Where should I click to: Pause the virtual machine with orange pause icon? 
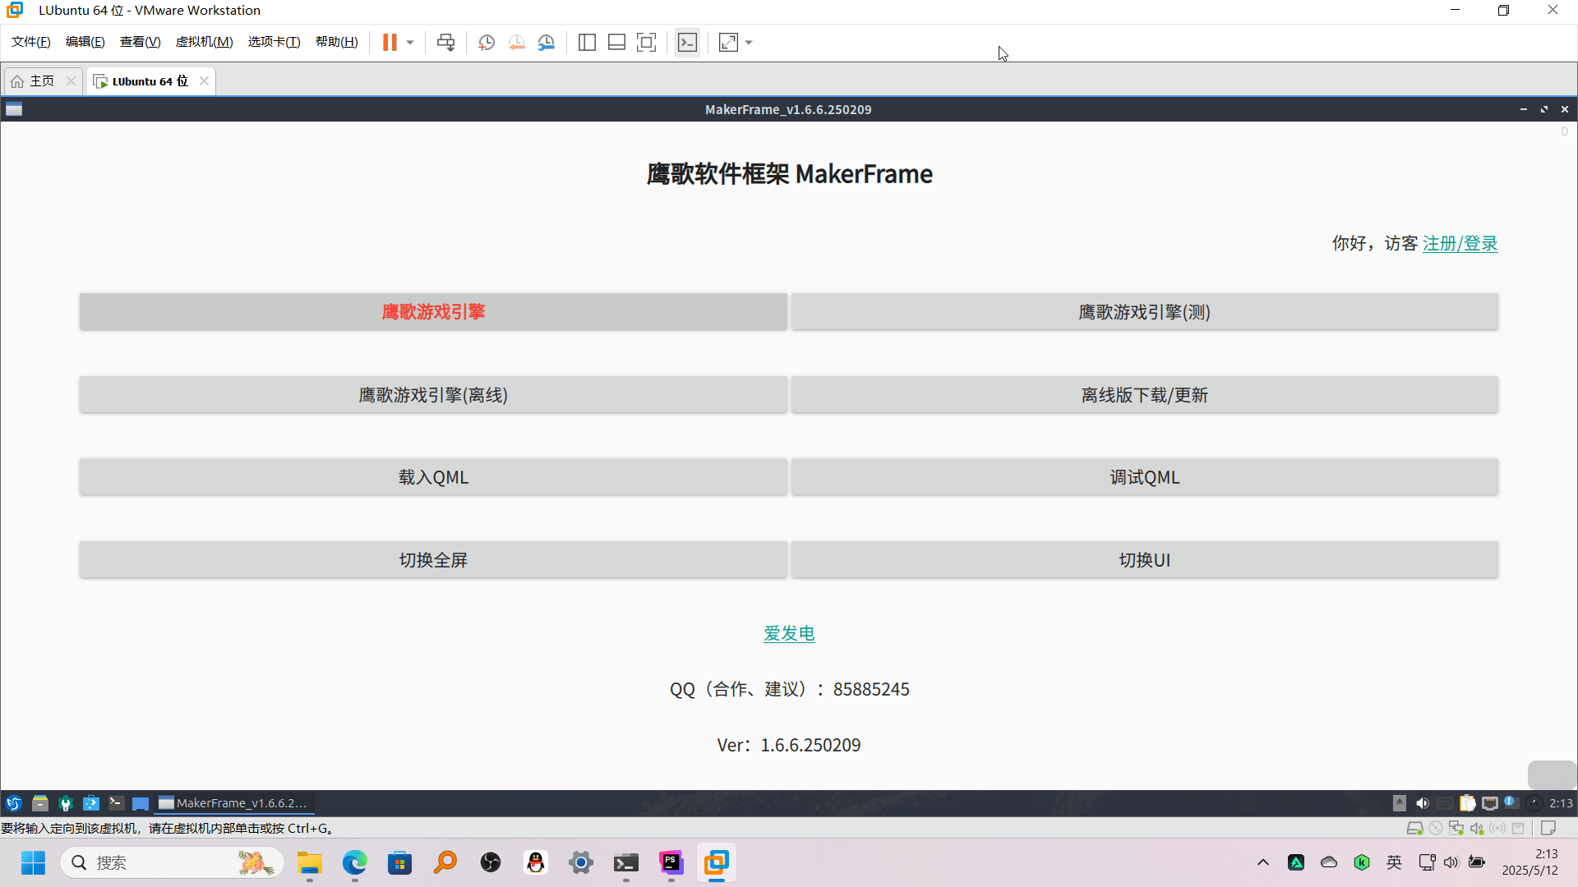pyautogui.click(x=390, y=42)
